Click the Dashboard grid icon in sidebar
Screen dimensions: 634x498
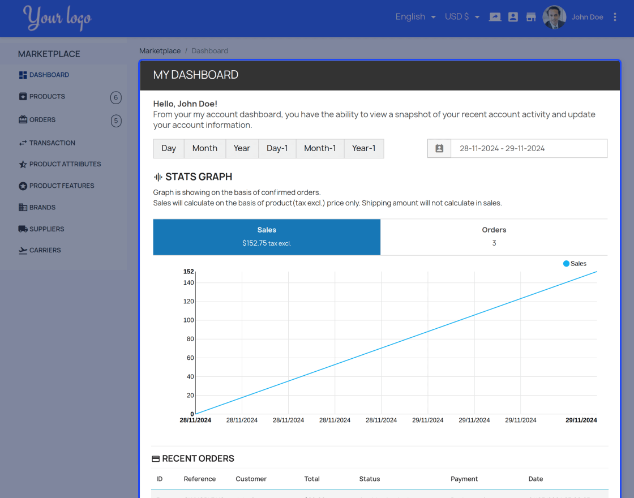coord(23,75)
